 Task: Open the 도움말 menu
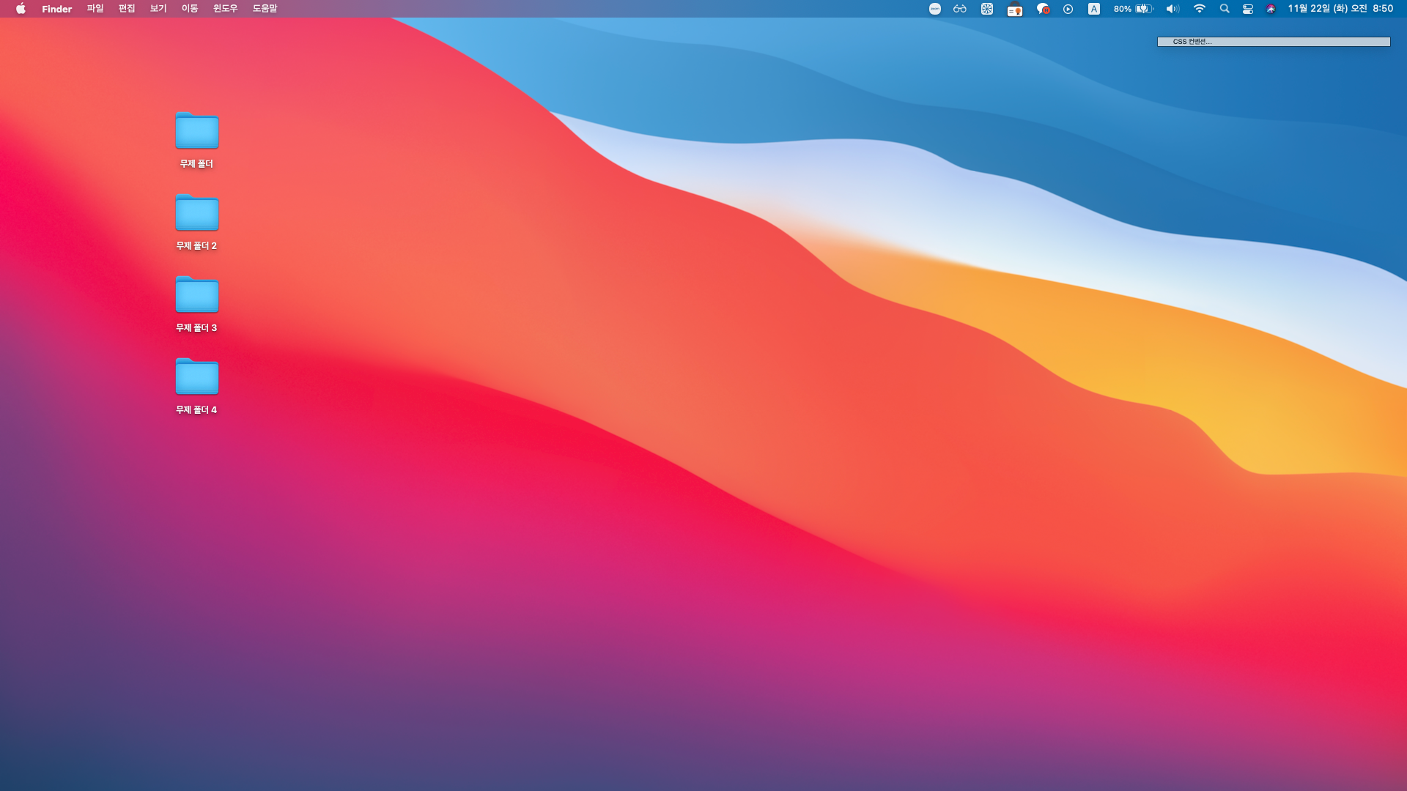click(x=265, y=9)
